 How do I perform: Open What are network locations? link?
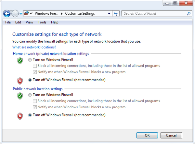click(34, 47)
